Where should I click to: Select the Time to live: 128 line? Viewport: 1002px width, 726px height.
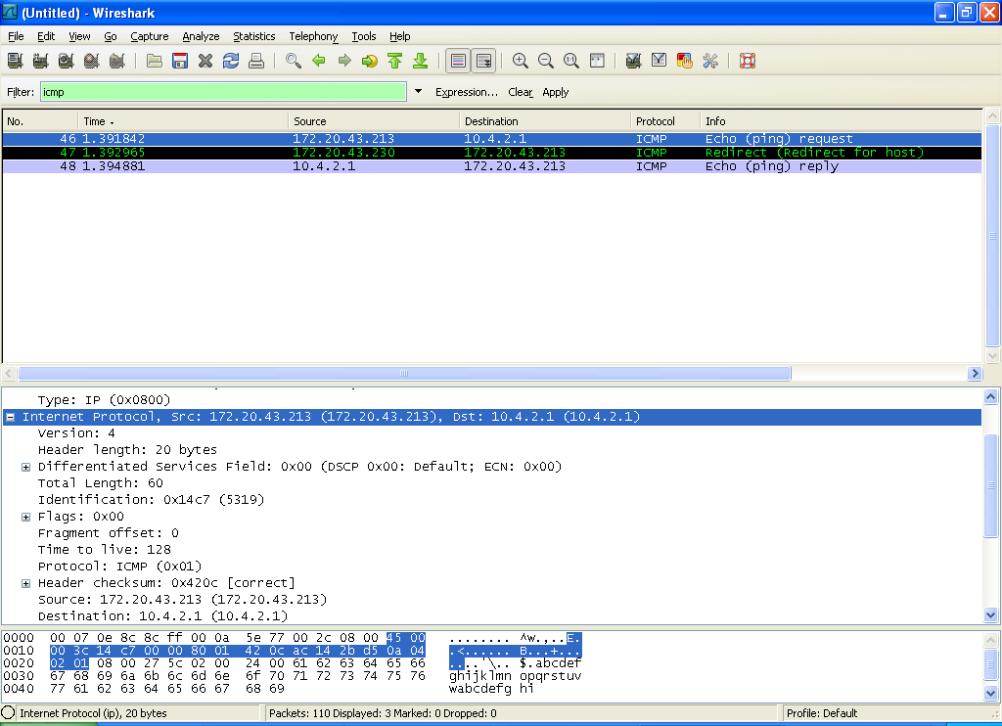(104, 550)
